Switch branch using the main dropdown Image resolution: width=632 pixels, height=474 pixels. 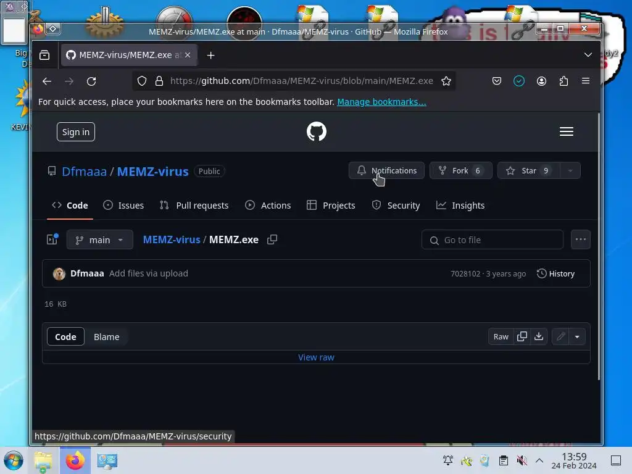pos(99,240)
